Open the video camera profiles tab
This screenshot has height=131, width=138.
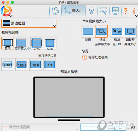[55, 11]
